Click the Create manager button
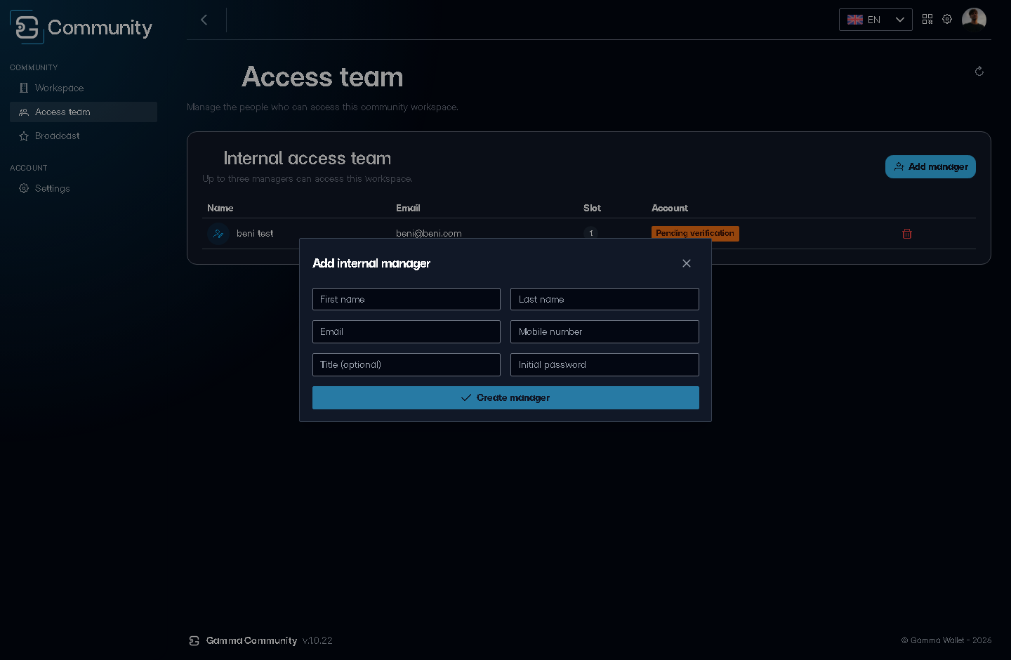Image resolution: width=1011 pixels, height=660 pixels. coord(505,397)
